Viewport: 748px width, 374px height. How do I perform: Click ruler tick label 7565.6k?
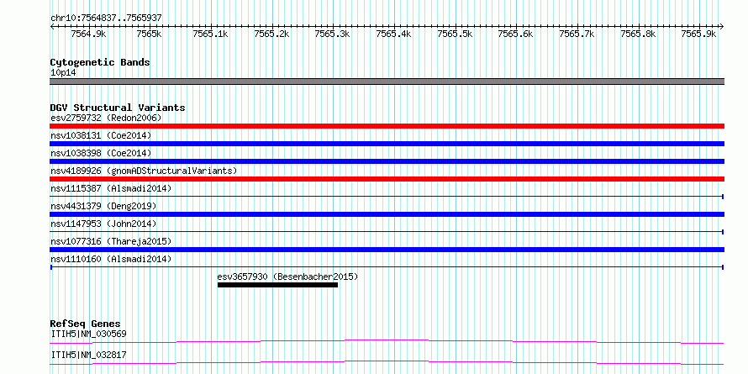point(516,34)
